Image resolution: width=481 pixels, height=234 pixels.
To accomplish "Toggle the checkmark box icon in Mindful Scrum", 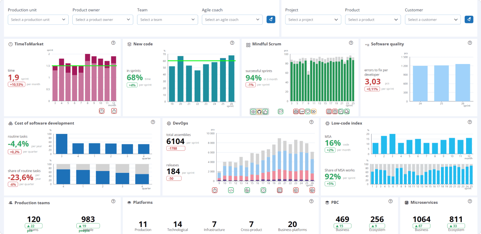I will pos(341,112).
